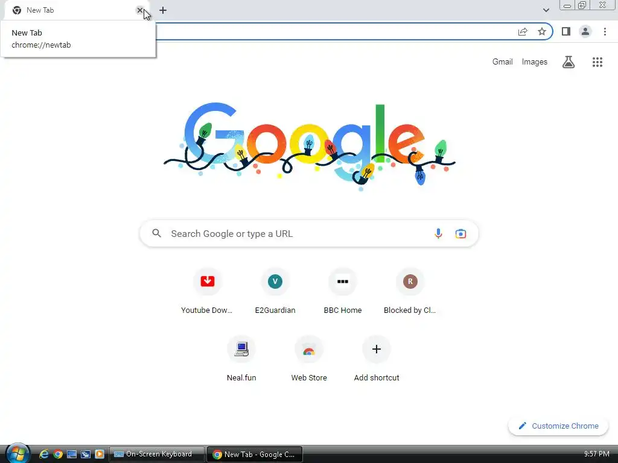
Task: Open Chrome three-dot menu
Action: pos(605,31)
